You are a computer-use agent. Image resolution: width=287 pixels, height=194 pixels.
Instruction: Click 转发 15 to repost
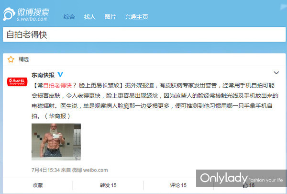[x=108, y=185]
